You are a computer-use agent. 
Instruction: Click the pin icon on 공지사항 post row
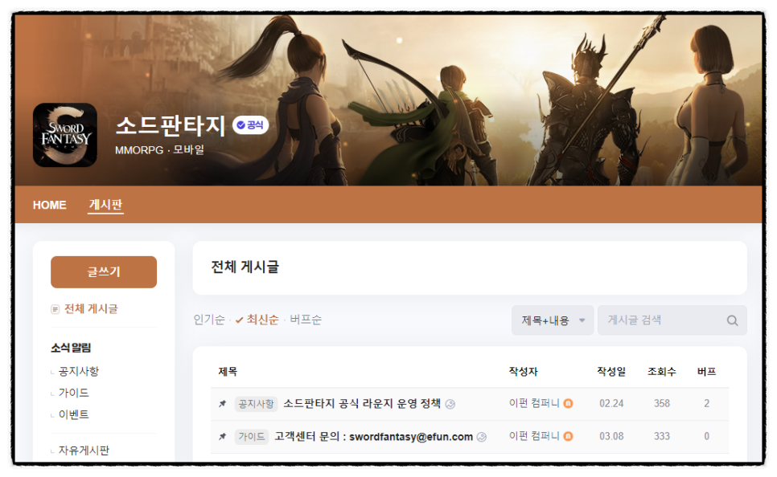coord(223,404)
